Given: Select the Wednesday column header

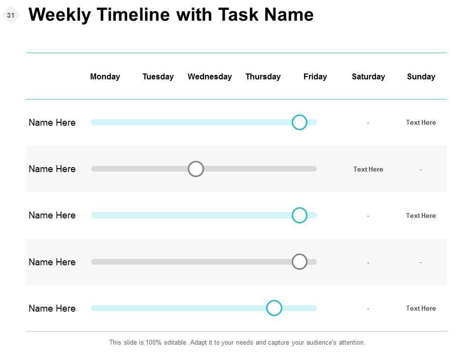Looking at the screenshot, I should (x=209, y=76).
